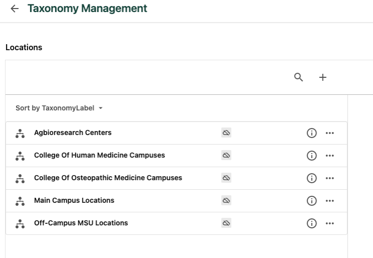Open search with the magnifier icon
This screenshot has width=373, height=258.
tap(298, 77)
